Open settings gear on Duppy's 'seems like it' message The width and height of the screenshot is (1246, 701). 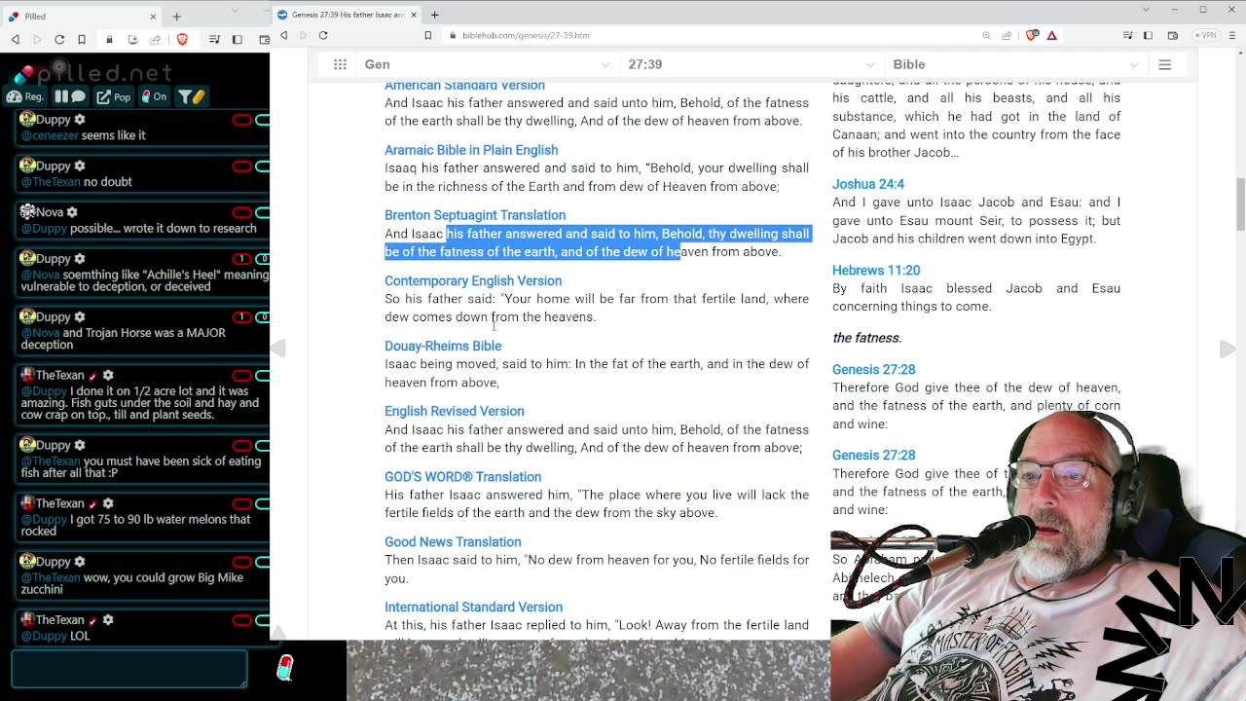80,120
